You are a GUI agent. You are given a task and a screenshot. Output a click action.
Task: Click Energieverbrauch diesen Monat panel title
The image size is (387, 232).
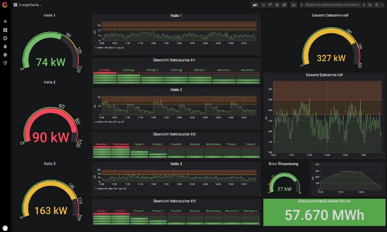pos(324,201)
